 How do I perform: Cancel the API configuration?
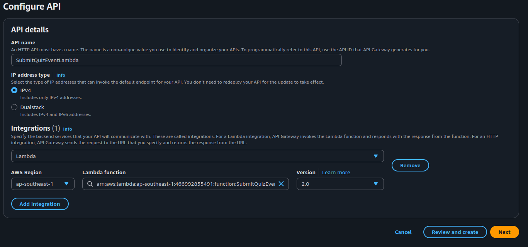[x=403, y=232]
